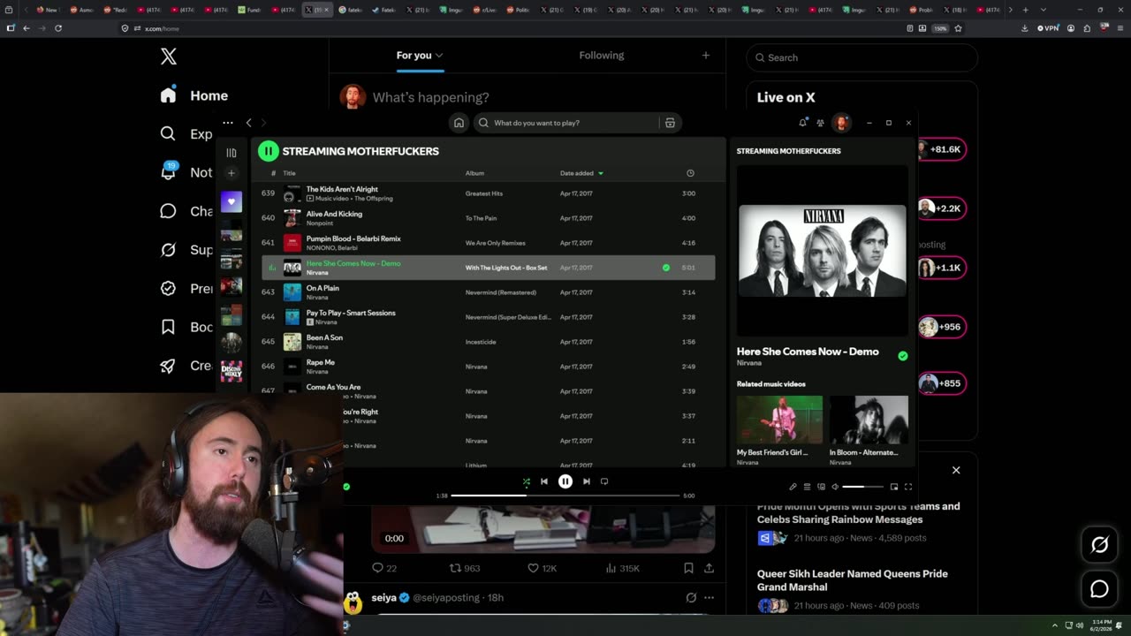The image size is (1131, 636).
Task: Bookmark the post under the video
Action: coord(688,568)
